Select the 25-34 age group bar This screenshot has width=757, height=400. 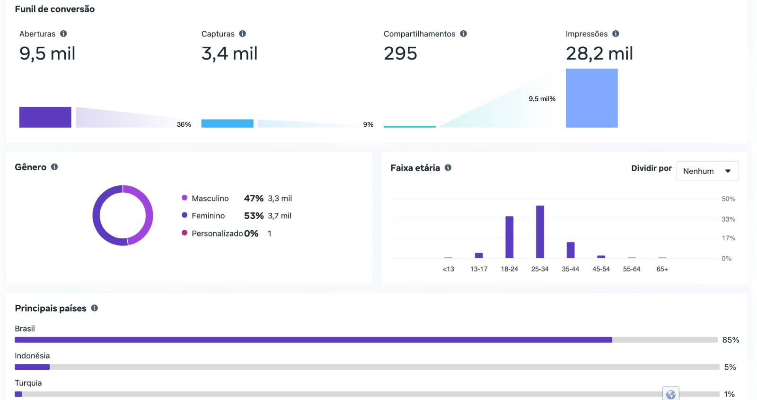pyautogui.click(x=540, y=232)
